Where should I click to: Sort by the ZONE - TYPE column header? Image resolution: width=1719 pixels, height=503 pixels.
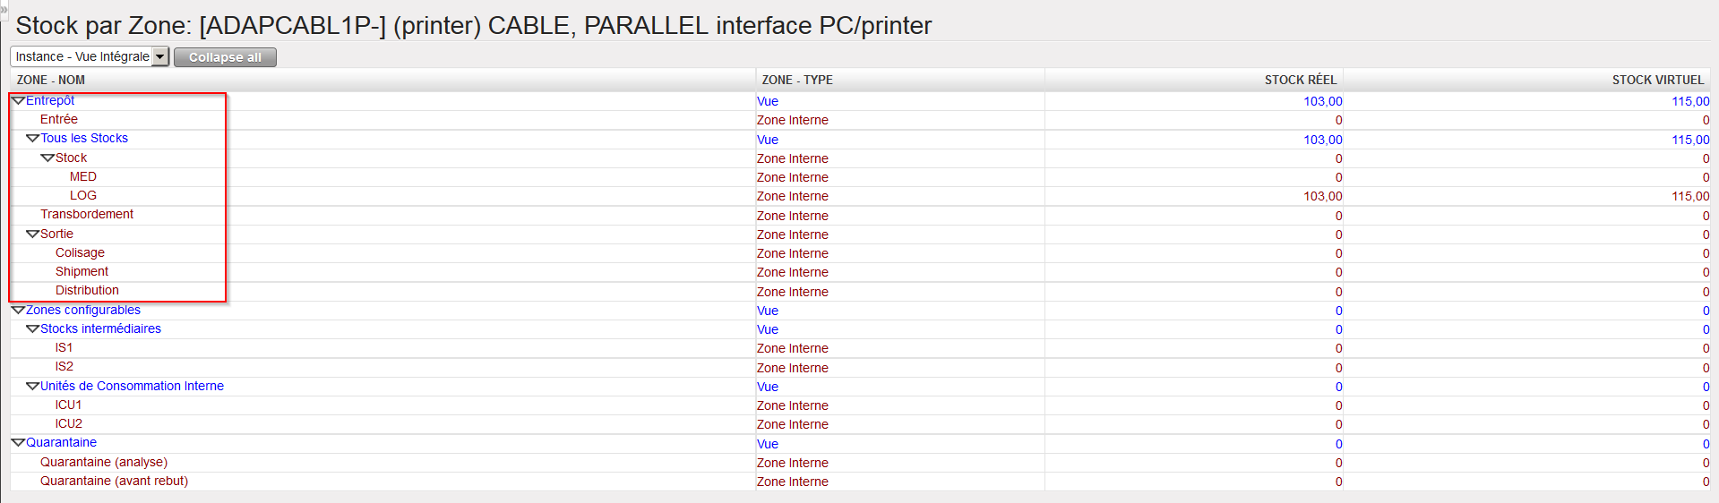tap(797, 81)
